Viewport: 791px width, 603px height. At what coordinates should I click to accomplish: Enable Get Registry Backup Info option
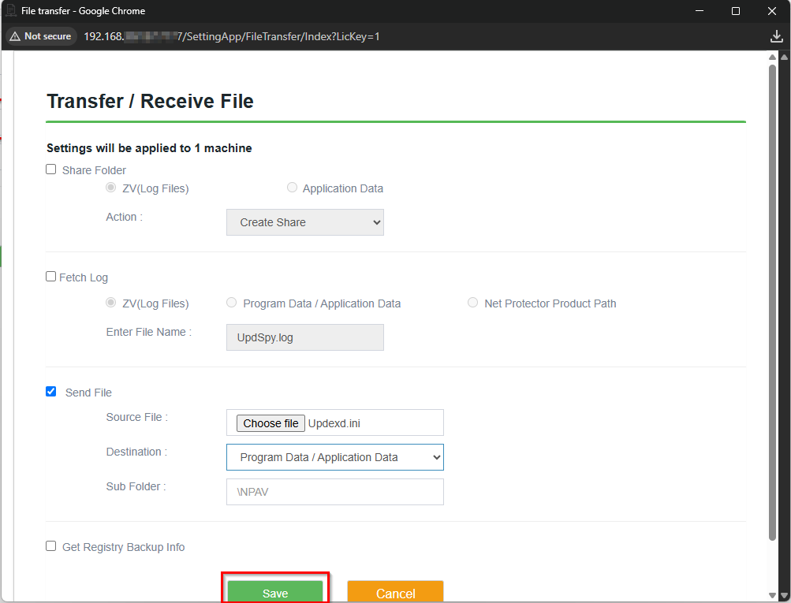click(x=51, y=546)
